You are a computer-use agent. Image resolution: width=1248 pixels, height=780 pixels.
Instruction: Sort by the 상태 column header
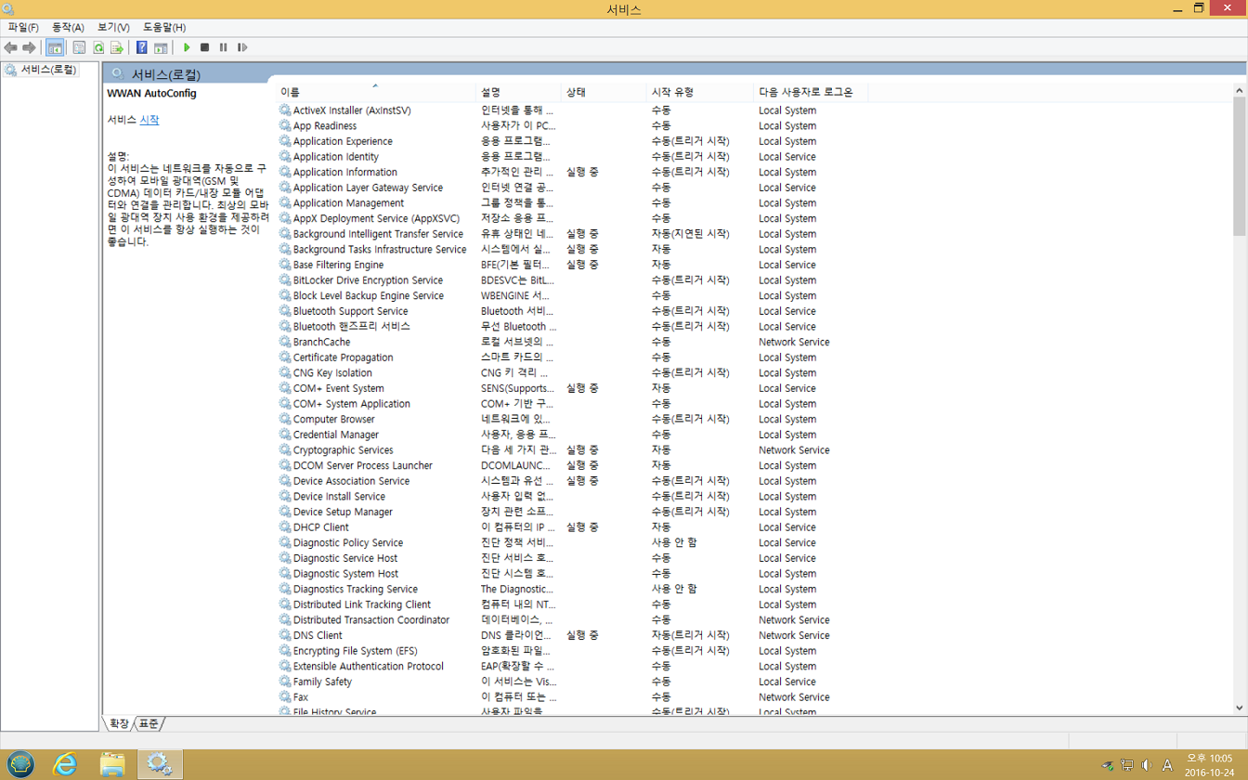tap(604, 92)
